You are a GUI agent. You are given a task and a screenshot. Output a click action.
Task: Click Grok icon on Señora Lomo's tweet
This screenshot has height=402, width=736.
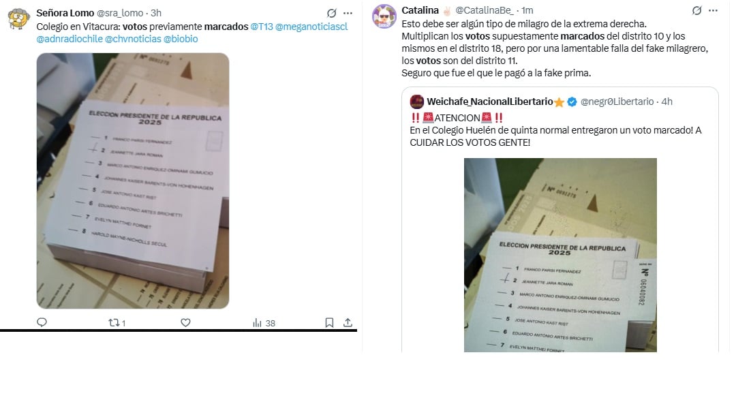click(x=332, y=13)
